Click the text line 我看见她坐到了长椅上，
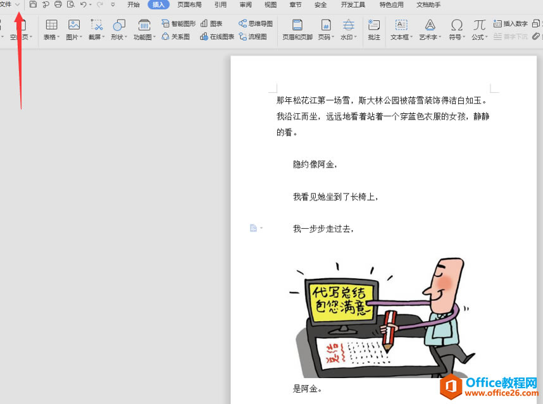This screenshot has width=543, height=404. 335,197
